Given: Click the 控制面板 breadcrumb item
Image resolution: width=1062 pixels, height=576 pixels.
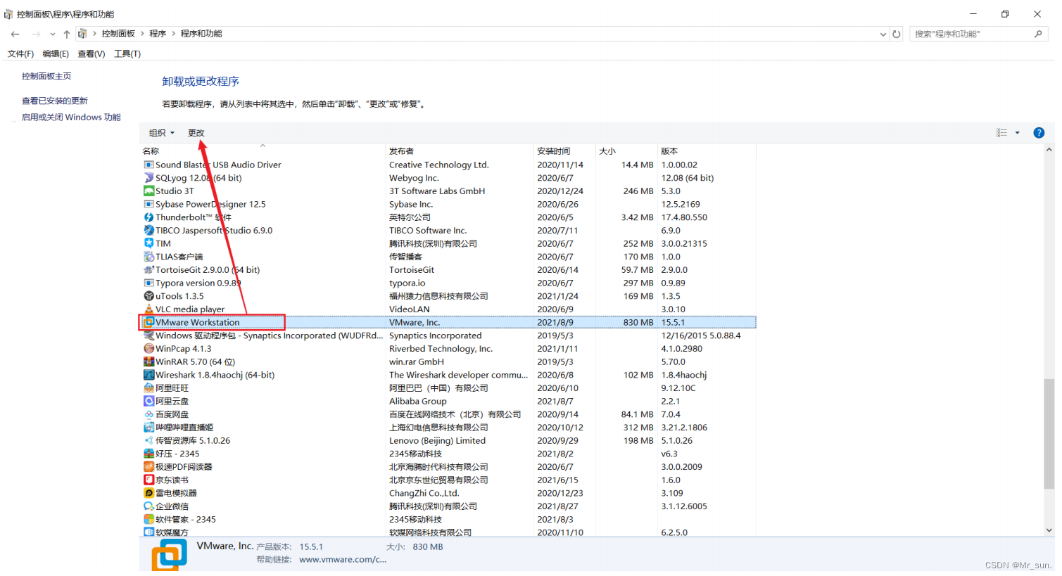Looking at the screenshot, I should click(118, 34).
